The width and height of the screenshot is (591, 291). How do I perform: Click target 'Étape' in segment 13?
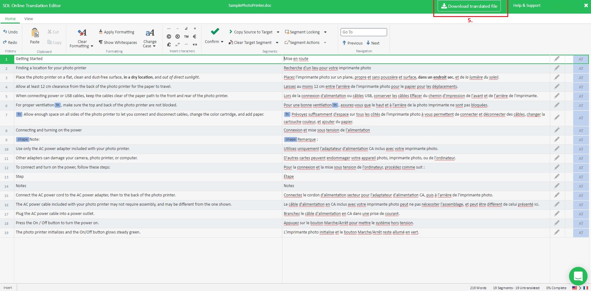coord(289,177)
